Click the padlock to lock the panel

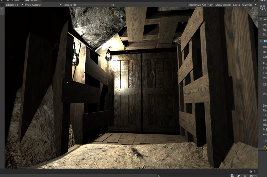point(251,171)
